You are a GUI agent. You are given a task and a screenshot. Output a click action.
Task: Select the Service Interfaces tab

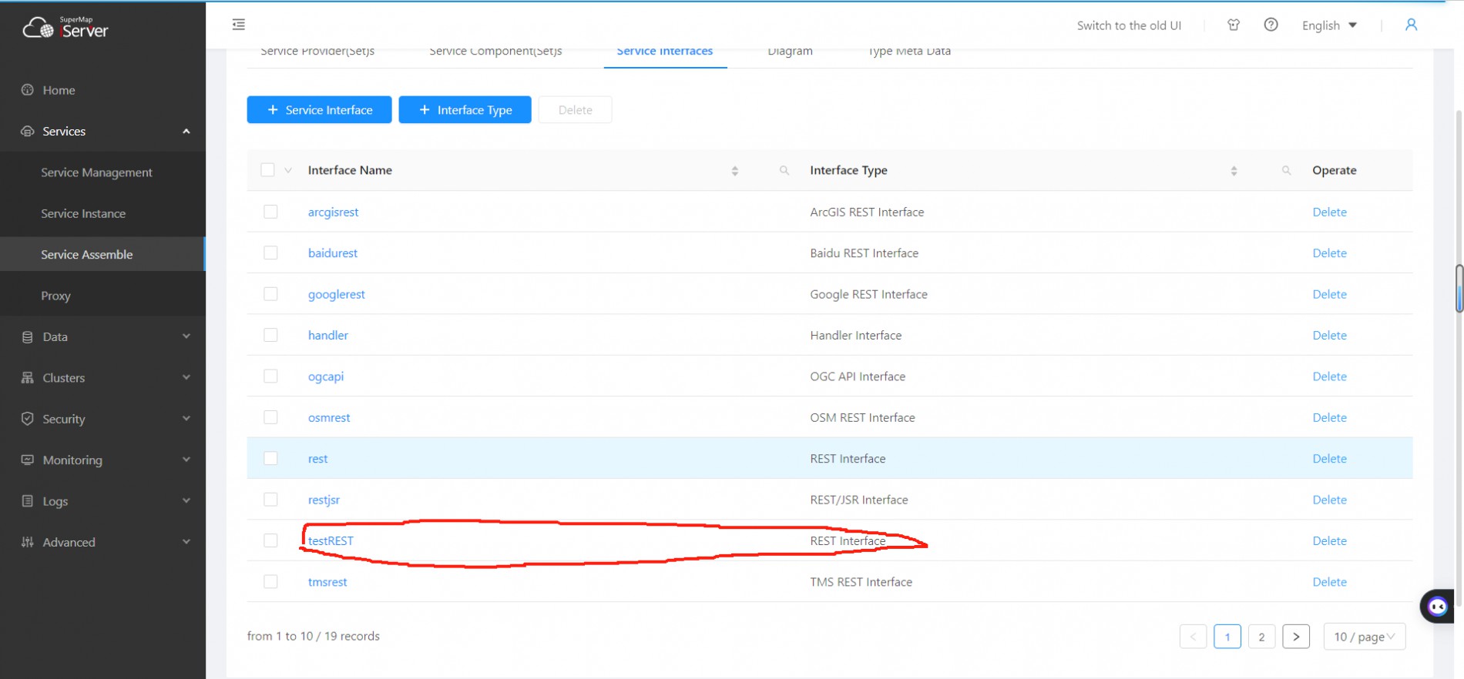tap(665, 52)
